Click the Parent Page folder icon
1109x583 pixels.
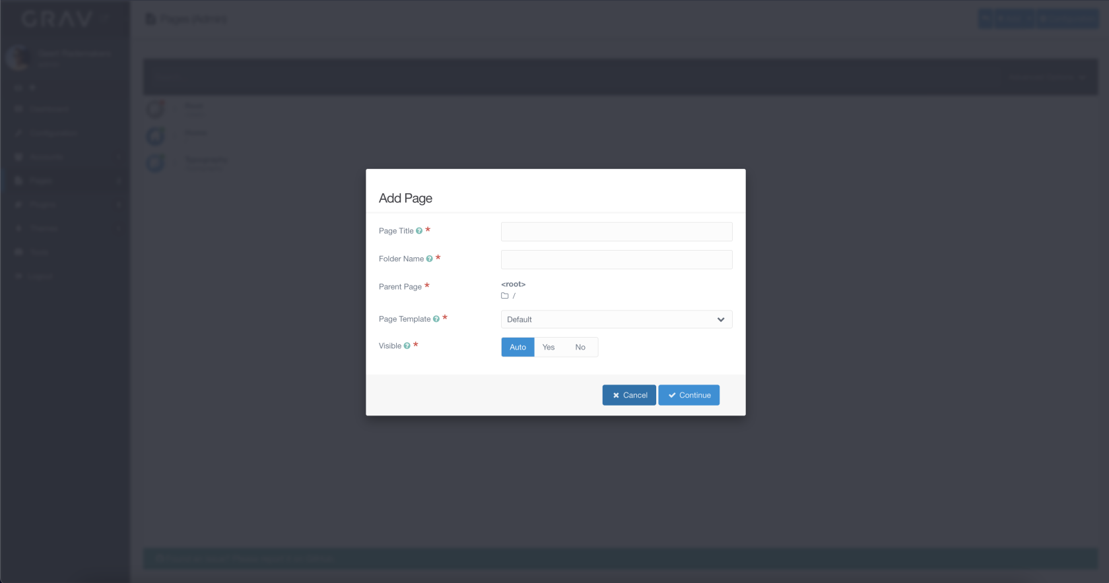click(x=505, y=296)
